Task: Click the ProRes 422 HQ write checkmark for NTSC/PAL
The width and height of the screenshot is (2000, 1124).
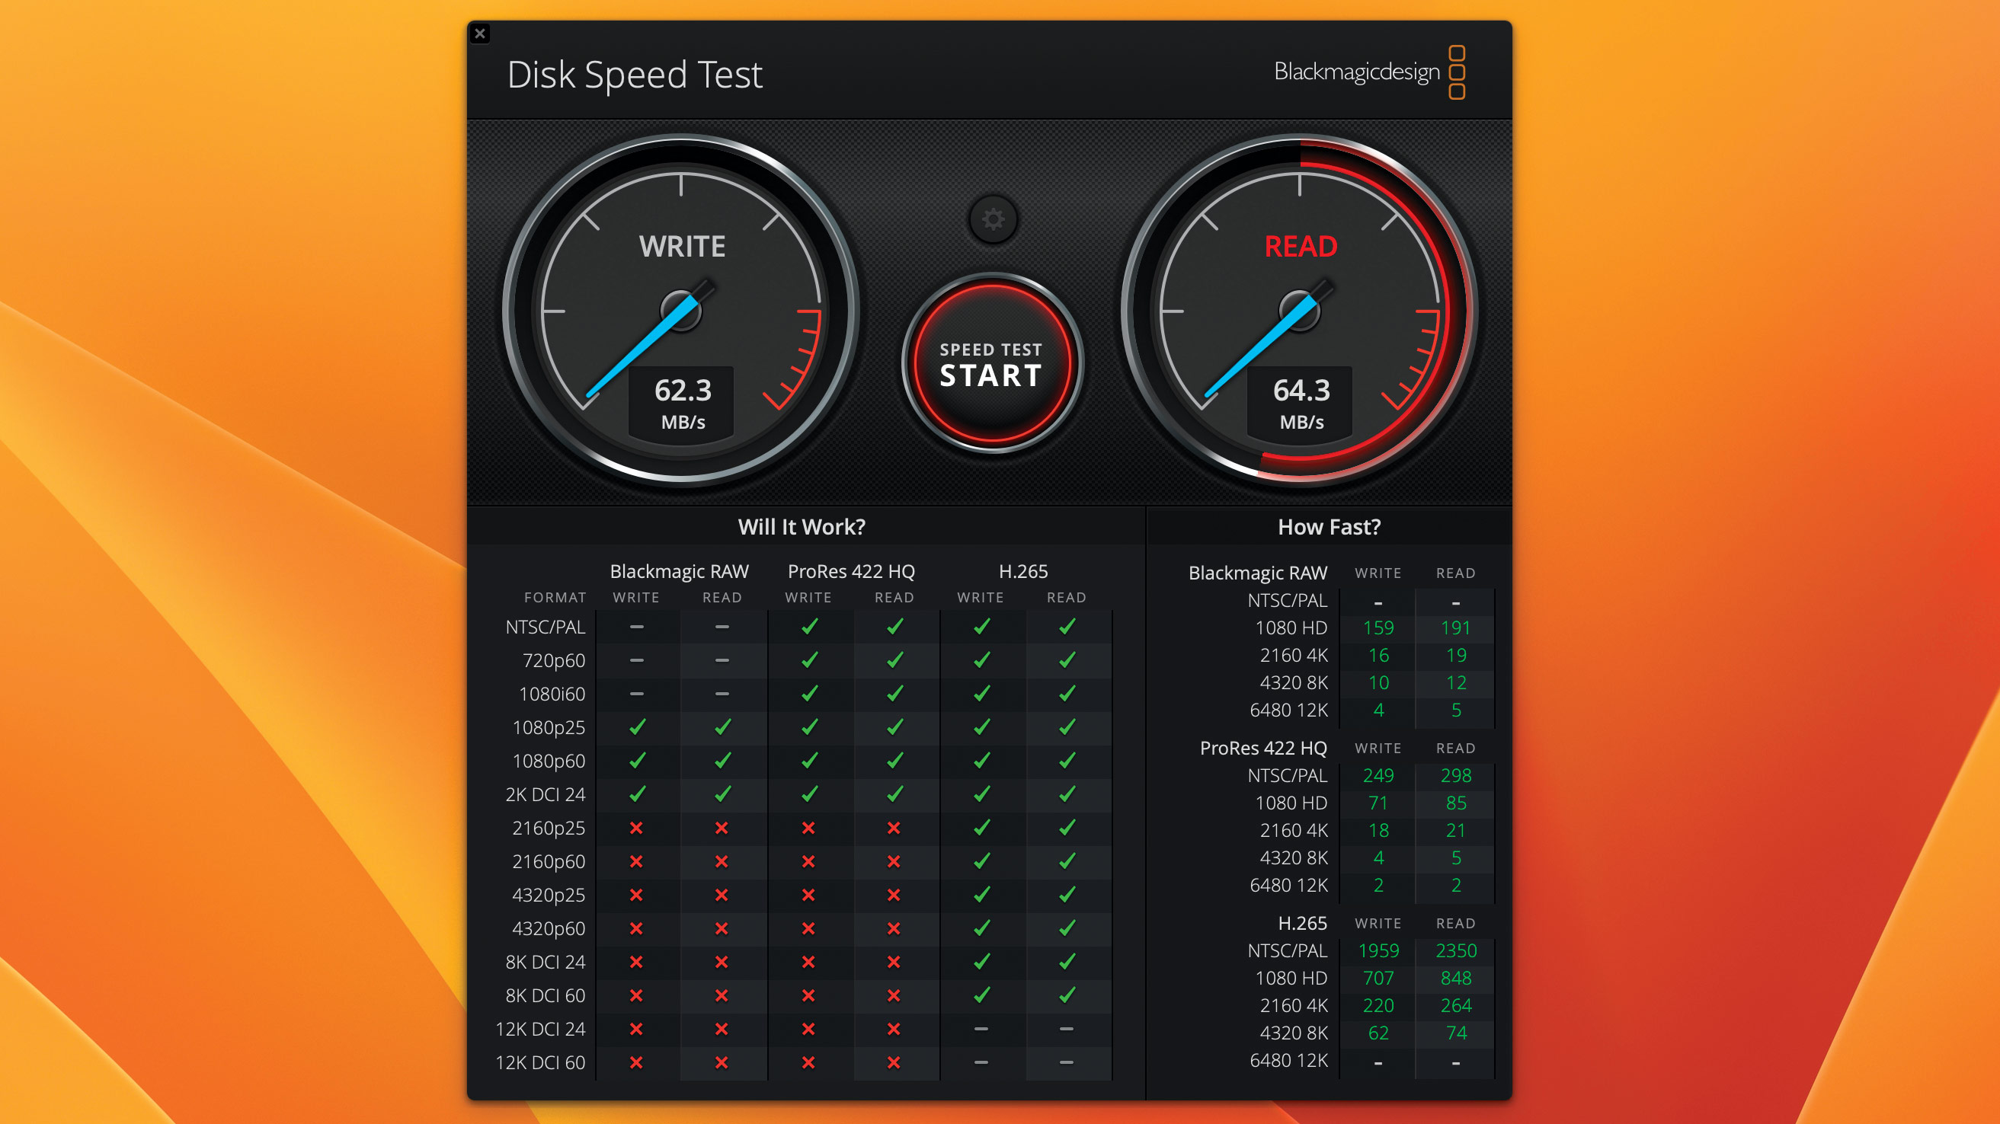Action: pos(809,627)
